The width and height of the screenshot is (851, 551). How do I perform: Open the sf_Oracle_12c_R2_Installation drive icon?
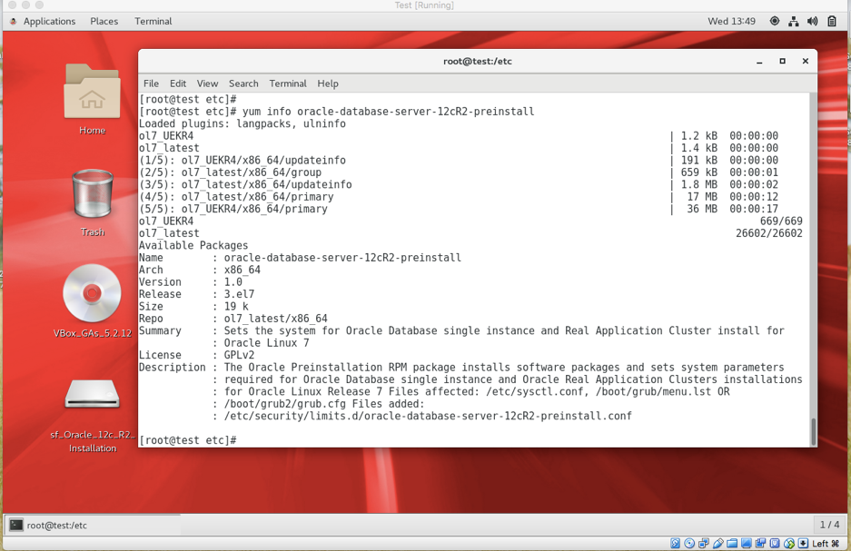click(92, 394)
